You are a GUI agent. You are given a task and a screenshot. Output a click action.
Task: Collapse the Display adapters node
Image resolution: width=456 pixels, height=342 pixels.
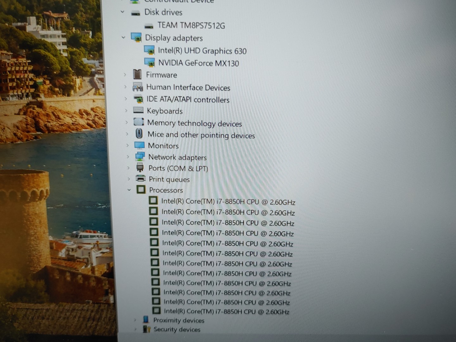[123, 37]
